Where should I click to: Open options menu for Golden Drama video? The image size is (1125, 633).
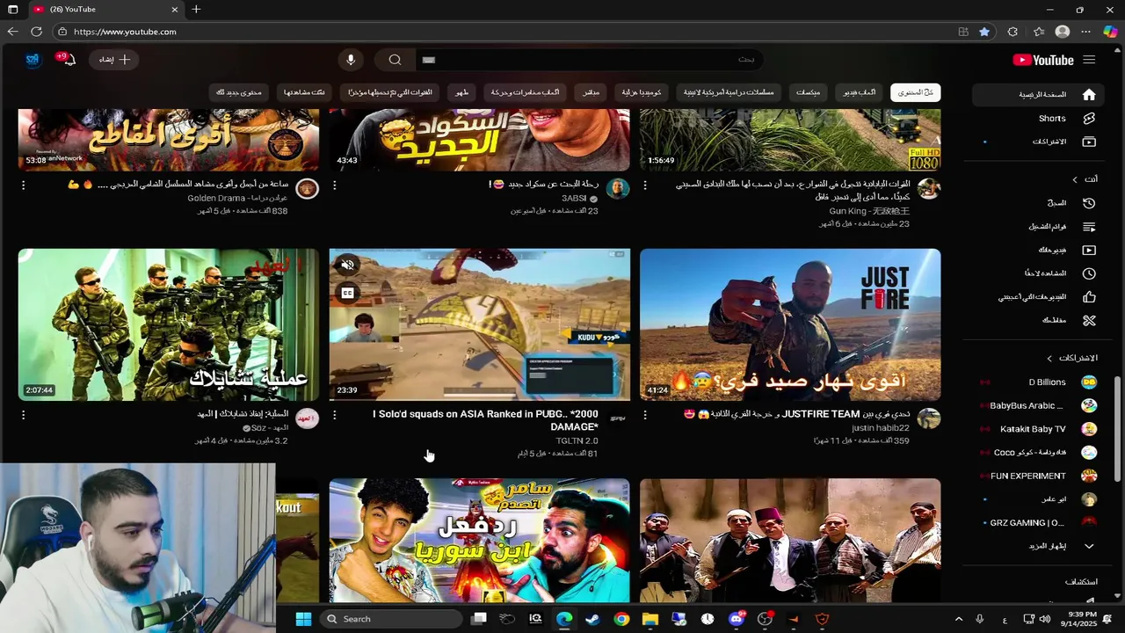(x=23, y=186)
